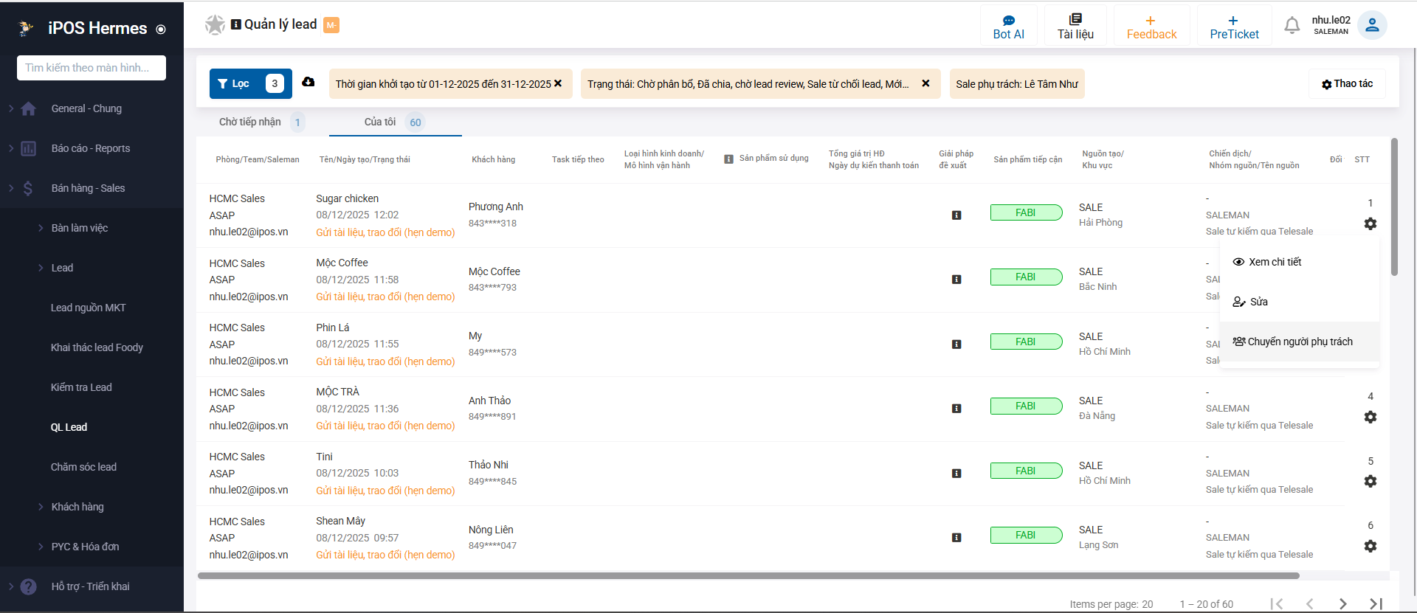1417x613 pixels.
Task: Click the info icon in Shean Mây row
Action: point(956,538)
